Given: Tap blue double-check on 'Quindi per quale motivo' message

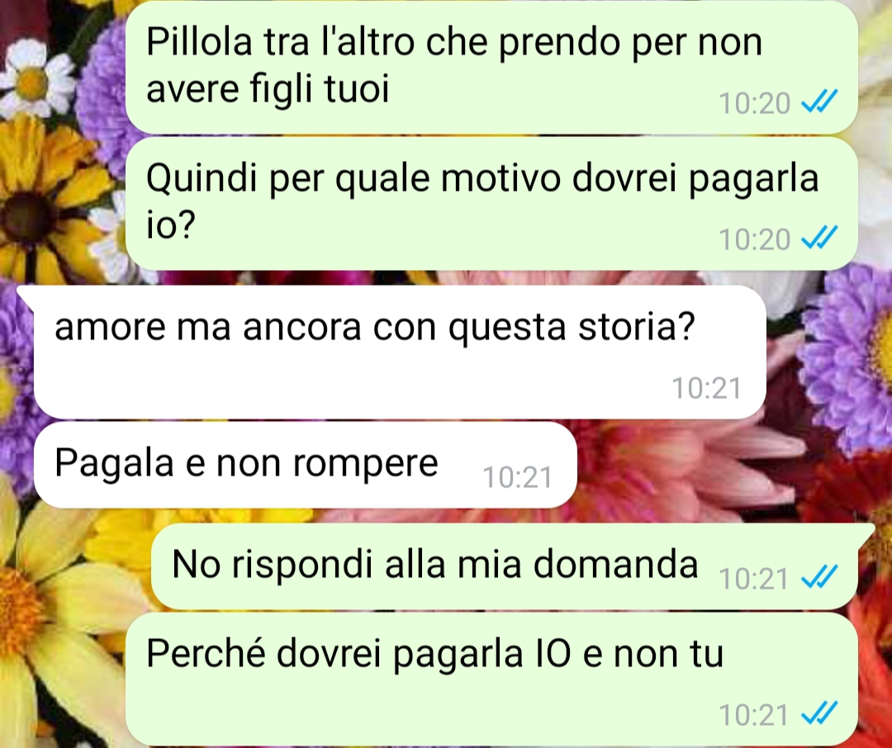Looking at the screenshot, I should coord(818,238).
